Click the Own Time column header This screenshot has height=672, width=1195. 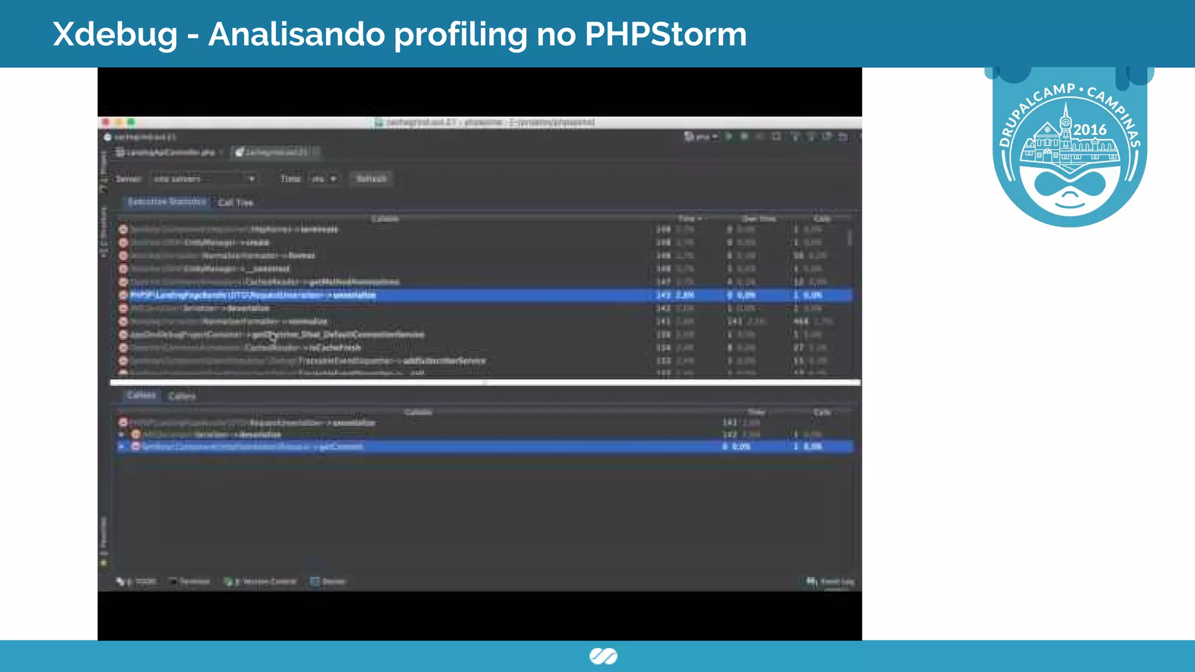tap(759, 219)
